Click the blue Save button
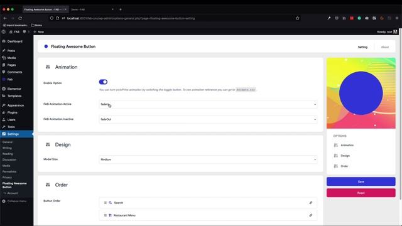The image size is (402, 226). pos(361,181)
